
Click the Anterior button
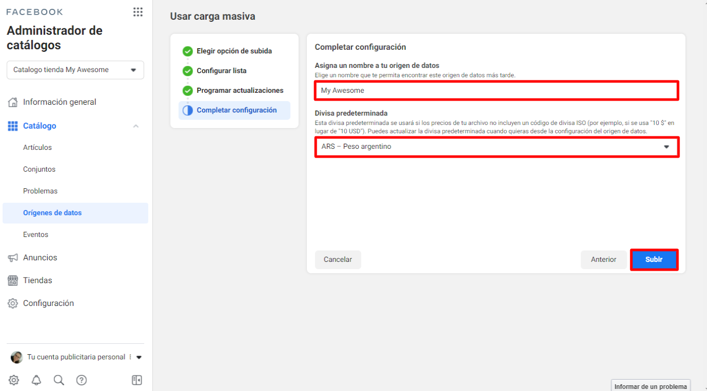[x=604, y=260]
